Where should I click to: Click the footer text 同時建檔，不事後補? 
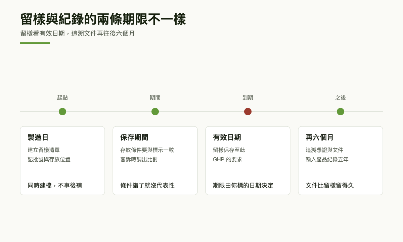pos(55,185)
